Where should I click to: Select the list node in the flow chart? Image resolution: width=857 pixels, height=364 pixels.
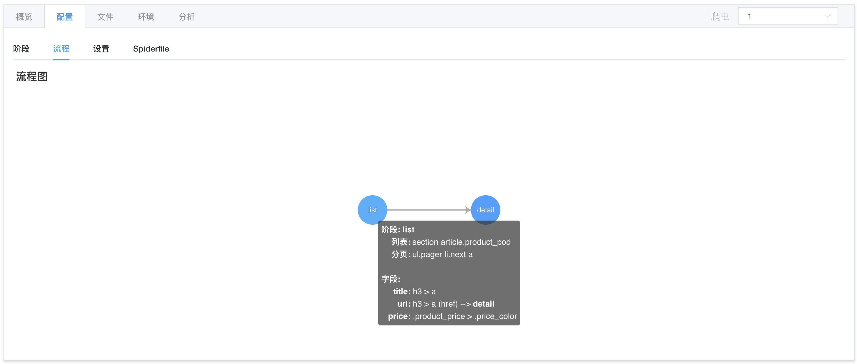click(372, 210)
